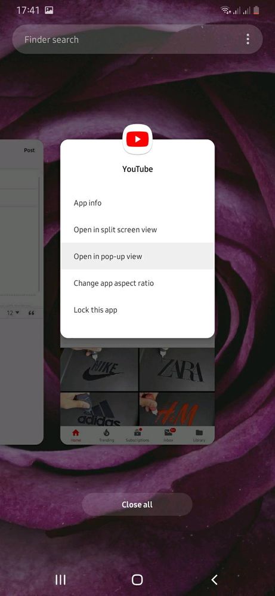This screenshot has width=275, height=596.
Task: Tap the Home tab in YouTube preview
Action: pyautogui.click(x=76, y=436)
